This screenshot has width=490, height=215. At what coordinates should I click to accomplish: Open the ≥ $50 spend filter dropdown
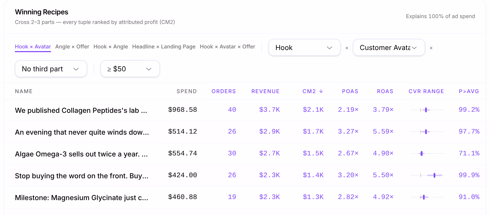click(130, 69)
